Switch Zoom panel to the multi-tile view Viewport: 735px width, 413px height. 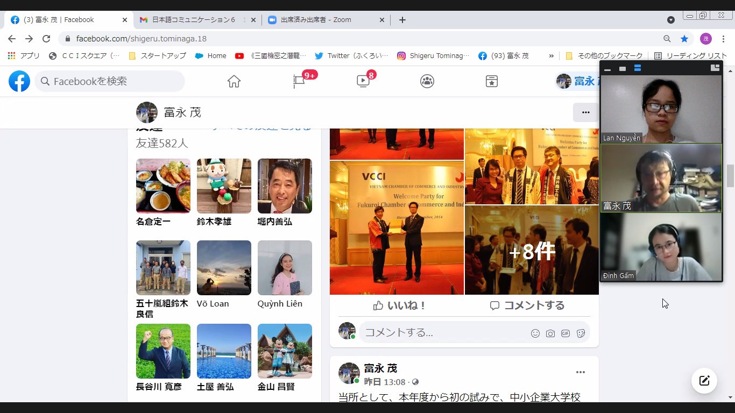click(x=638, y=68)
